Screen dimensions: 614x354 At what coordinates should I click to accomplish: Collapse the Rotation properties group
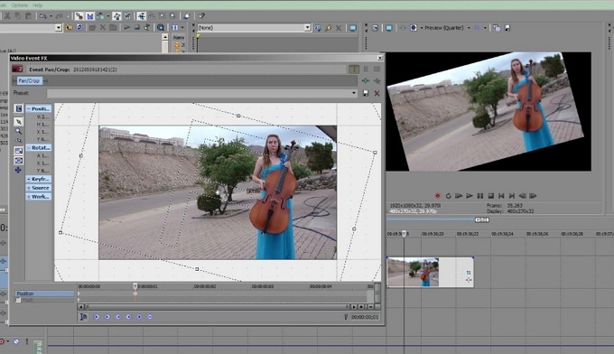pos(29,147)
